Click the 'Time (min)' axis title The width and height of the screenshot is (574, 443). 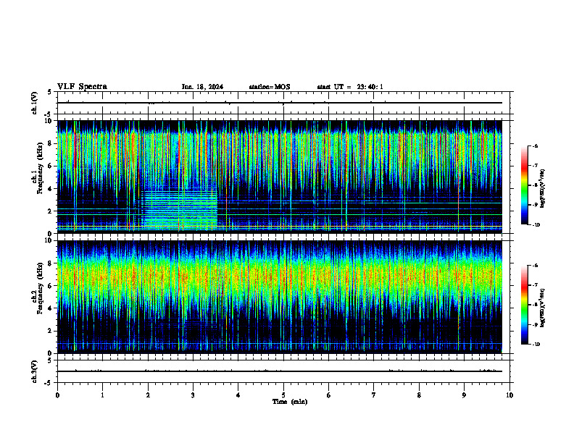click(x=290, y=402)
